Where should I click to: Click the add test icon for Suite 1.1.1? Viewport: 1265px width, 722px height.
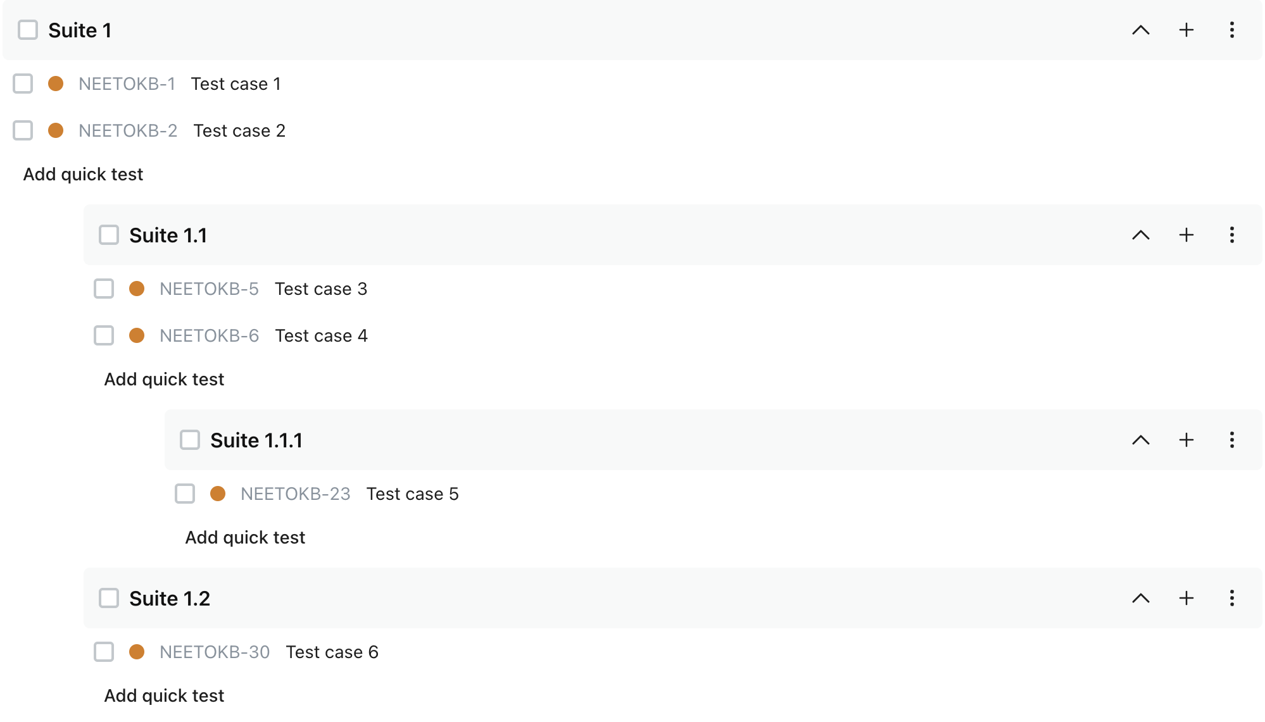pos(1186,440)
